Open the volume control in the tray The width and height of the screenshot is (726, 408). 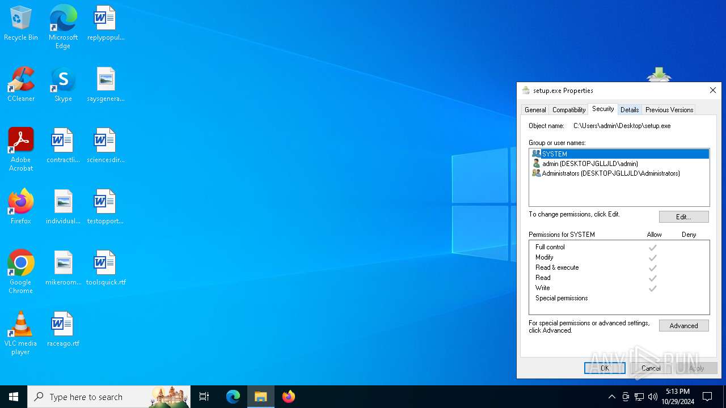653,397
